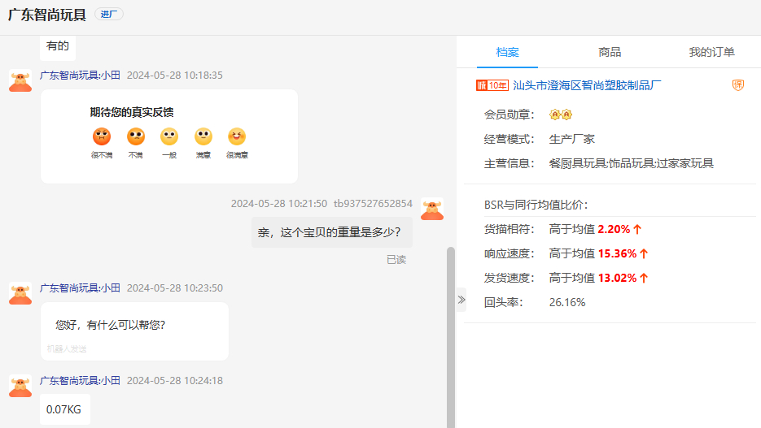Click the chat vertical scrollbar
This screenshot has width=761, height=428.
pyautogui.click(x=451, y=336)
